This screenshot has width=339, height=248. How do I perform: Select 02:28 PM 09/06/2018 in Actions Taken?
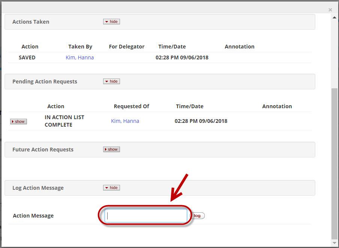pyautogui.click(x=182, y=57)
